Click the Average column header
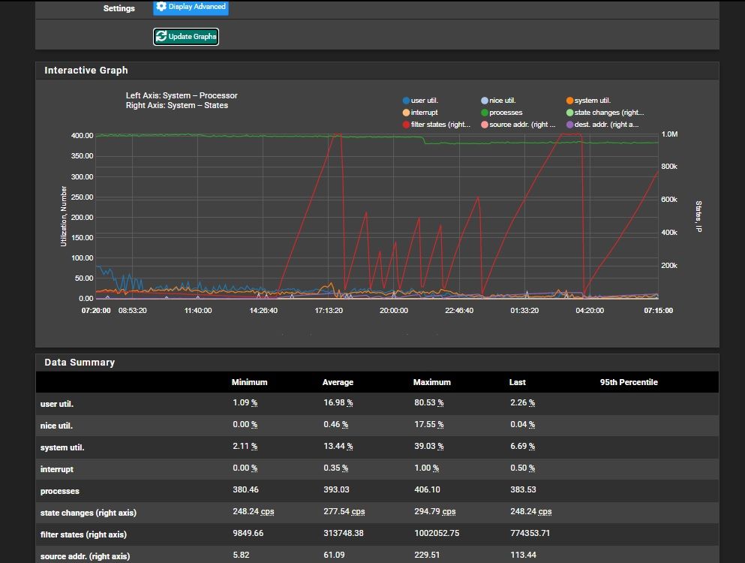This screenshot has height=563, width=745. 338,382
